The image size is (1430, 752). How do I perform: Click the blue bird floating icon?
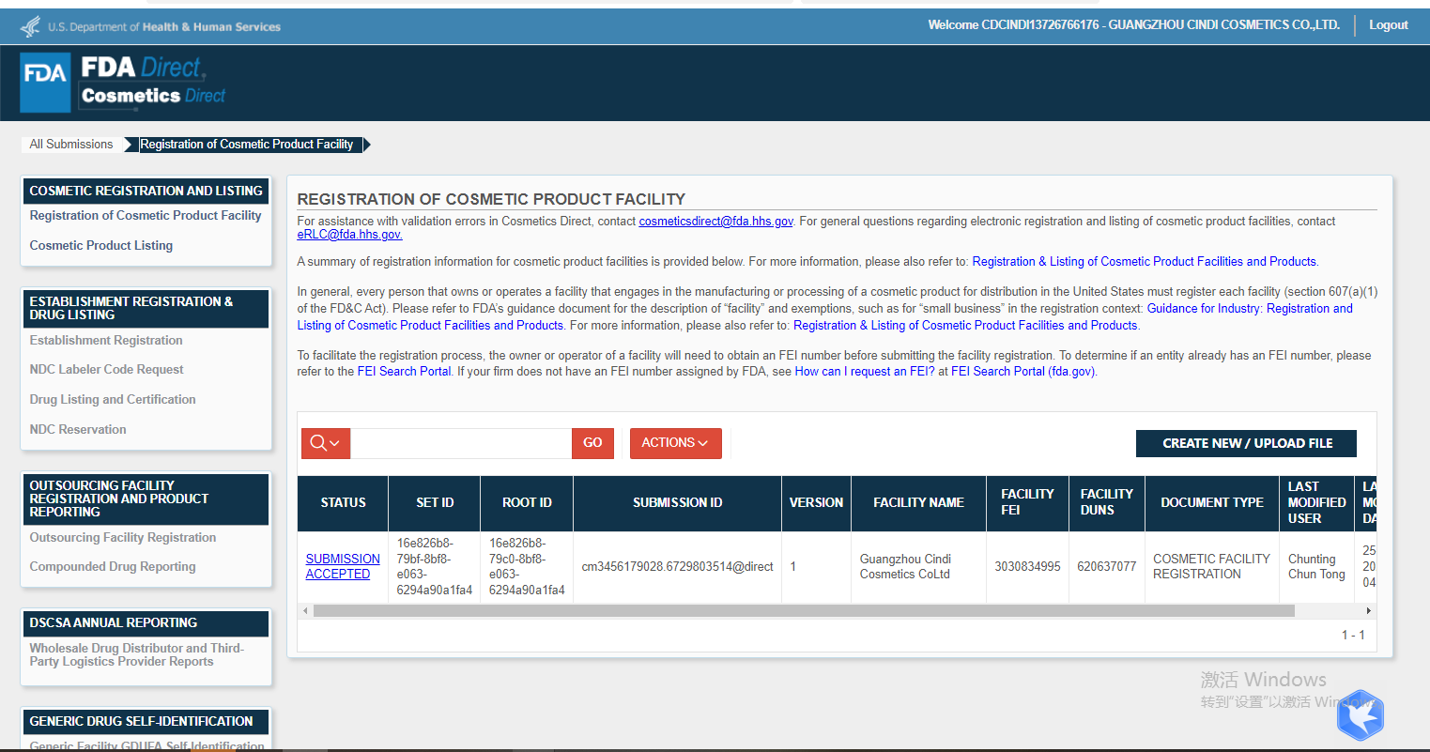tap(1360, 716)
